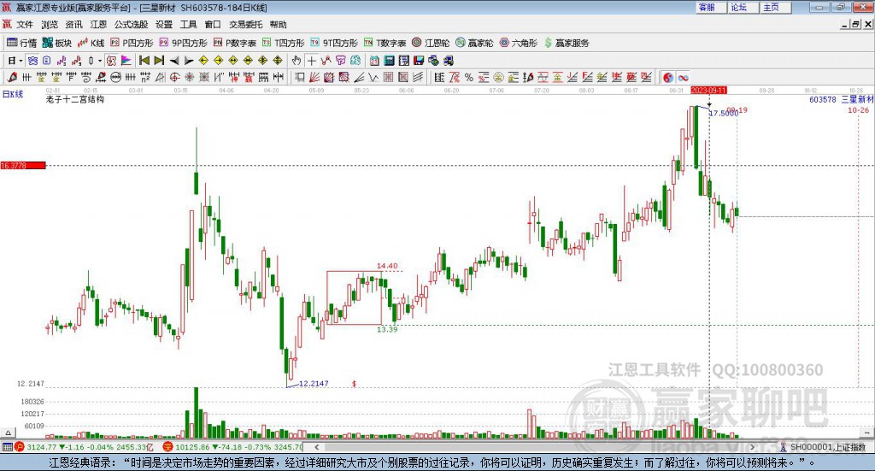The height and width of the screenshot is (471, 875).
Task: Select the infinity loop icon
Action: point(683,77)
